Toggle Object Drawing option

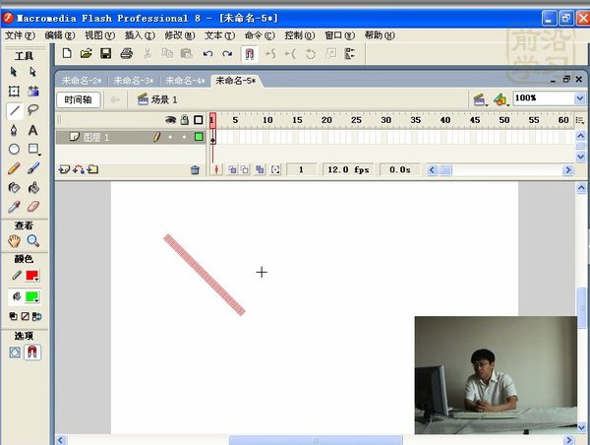pyautogui.click(x=15, y=352)
